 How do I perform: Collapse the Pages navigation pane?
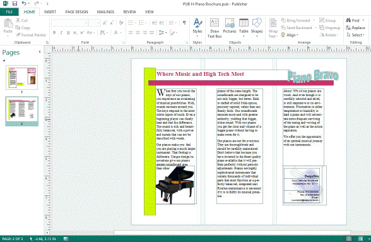tap(40, 52)
